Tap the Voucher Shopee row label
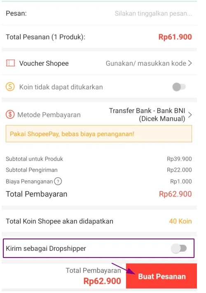 tap(44, 64)
